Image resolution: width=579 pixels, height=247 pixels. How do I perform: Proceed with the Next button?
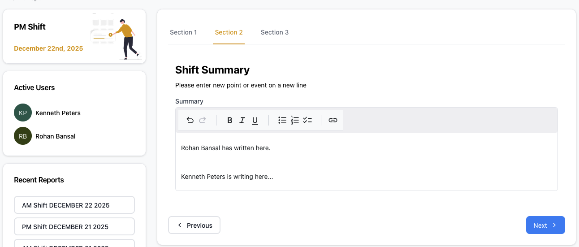click(x=545, y=225)
